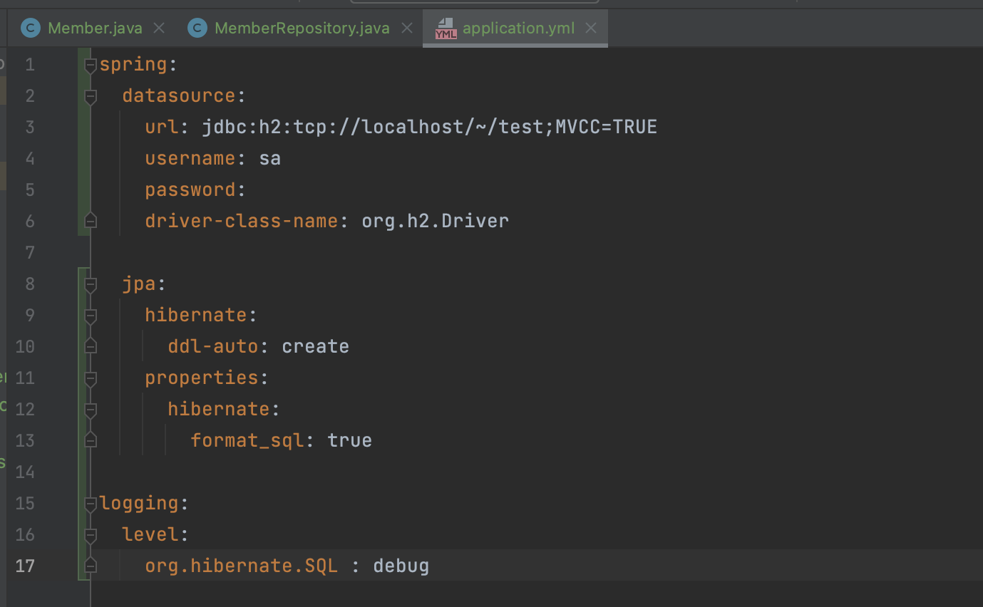The height and width of the screenshot is (607, 983).
Task: Click the YML file icon on application.yml tab
Action: (x=446, y=28)
